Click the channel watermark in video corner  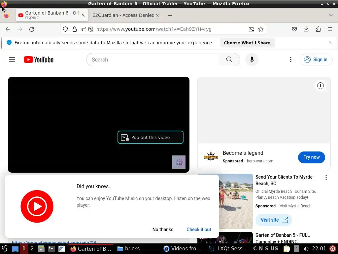point(179,162)
